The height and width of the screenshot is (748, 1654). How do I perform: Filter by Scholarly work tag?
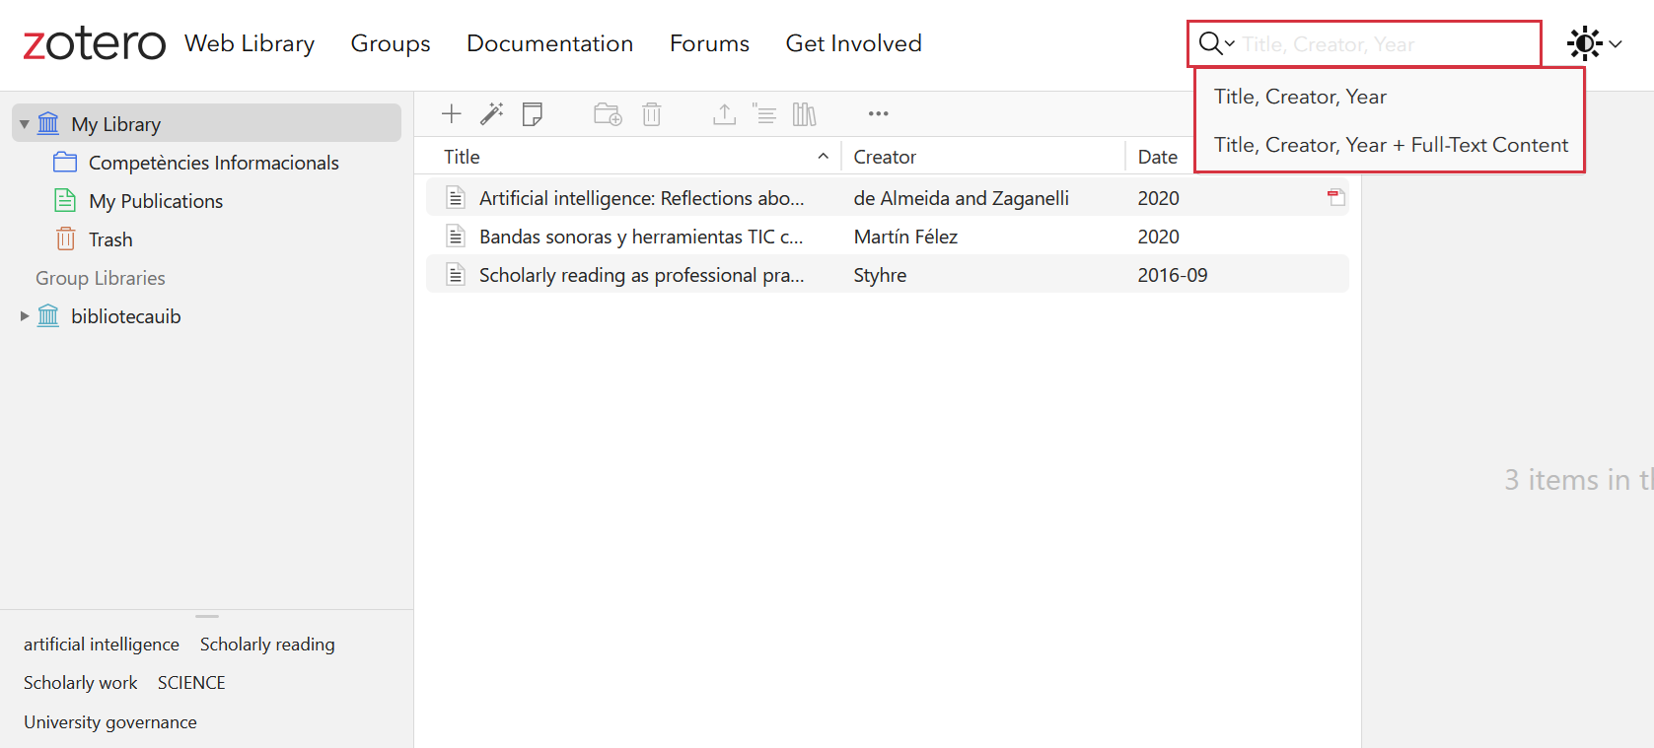coord(81,683)
